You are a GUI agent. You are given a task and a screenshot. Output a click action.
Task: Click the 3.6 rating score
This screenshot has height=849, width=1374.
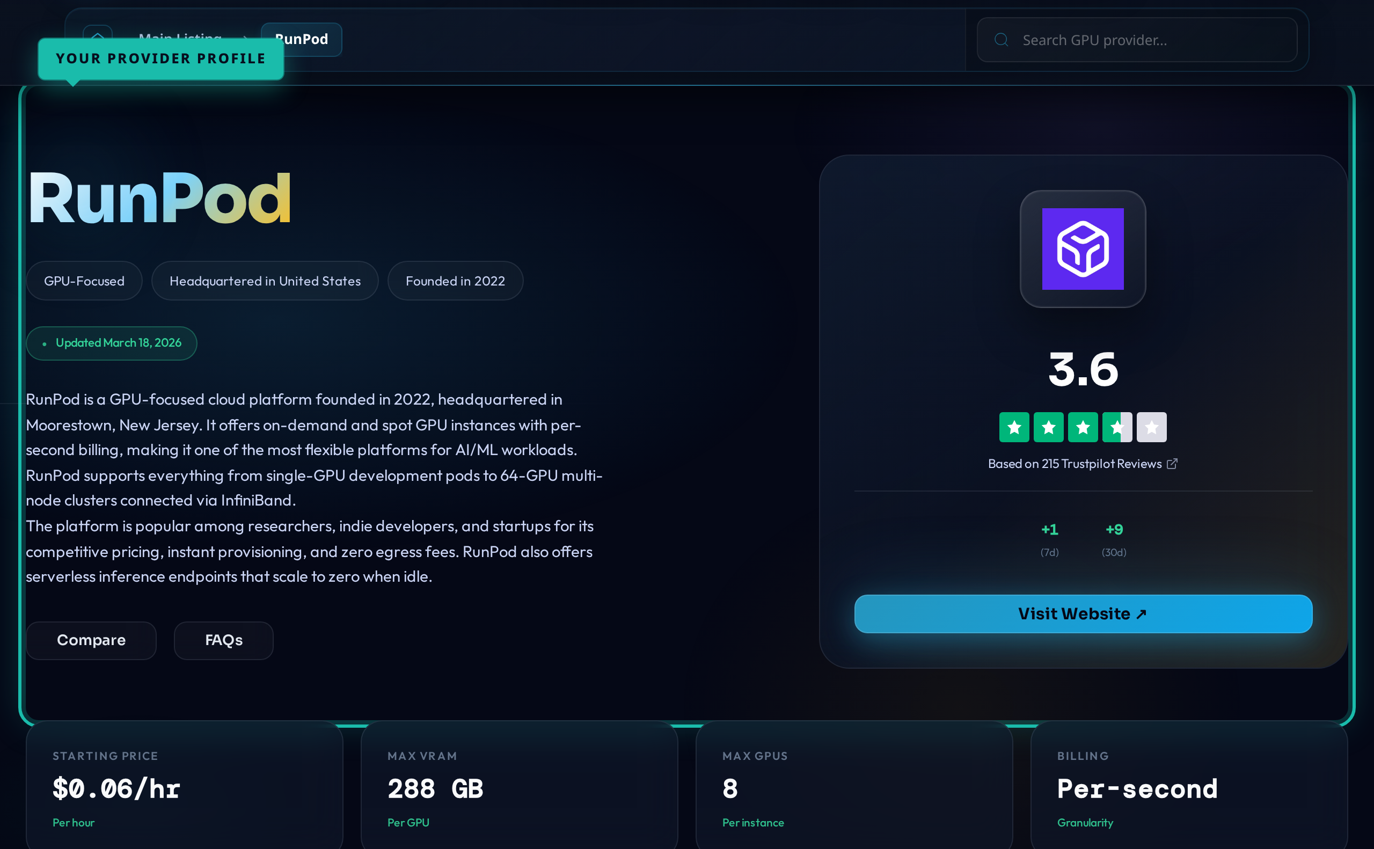1083,369
